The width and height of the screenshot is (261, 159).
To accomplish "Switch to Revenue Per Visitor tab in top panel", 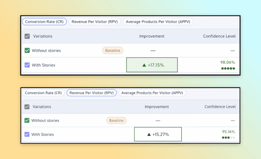I will coord(95,22).
